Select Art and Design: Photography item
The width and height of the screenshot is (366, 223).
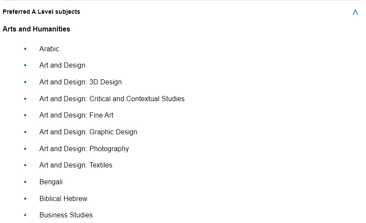pos(84,149)
